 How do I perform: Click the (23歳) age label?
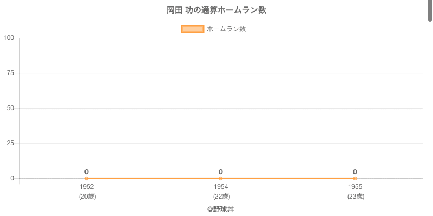pos(356,197)
